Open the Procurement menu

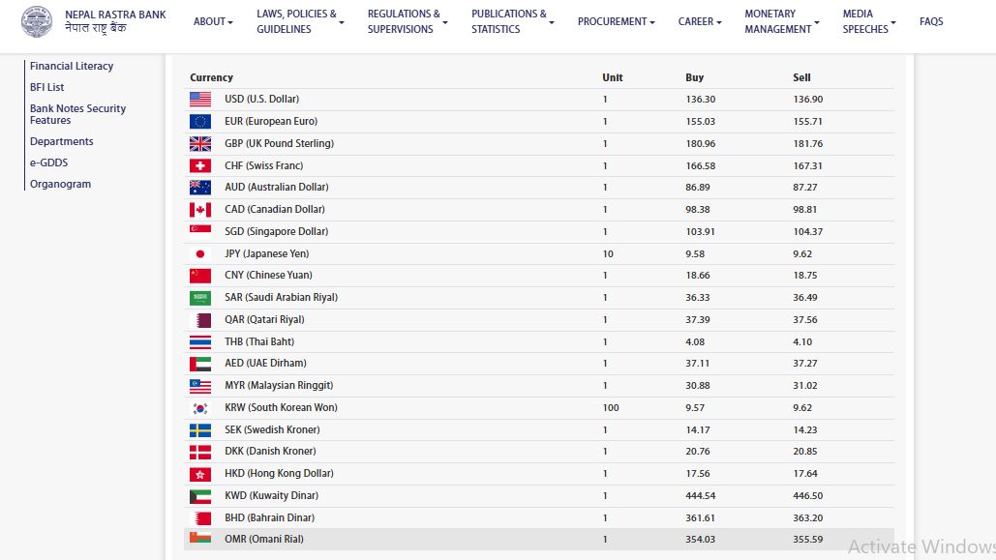coord(616,21)
